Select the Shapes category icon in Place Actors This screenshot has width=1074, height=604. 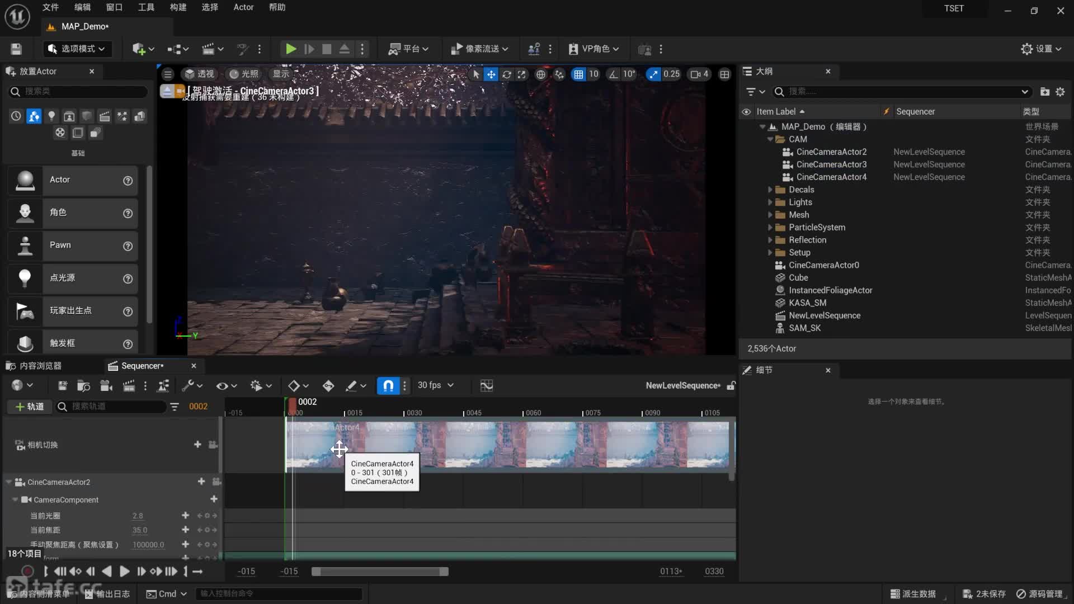pos(87,116)
